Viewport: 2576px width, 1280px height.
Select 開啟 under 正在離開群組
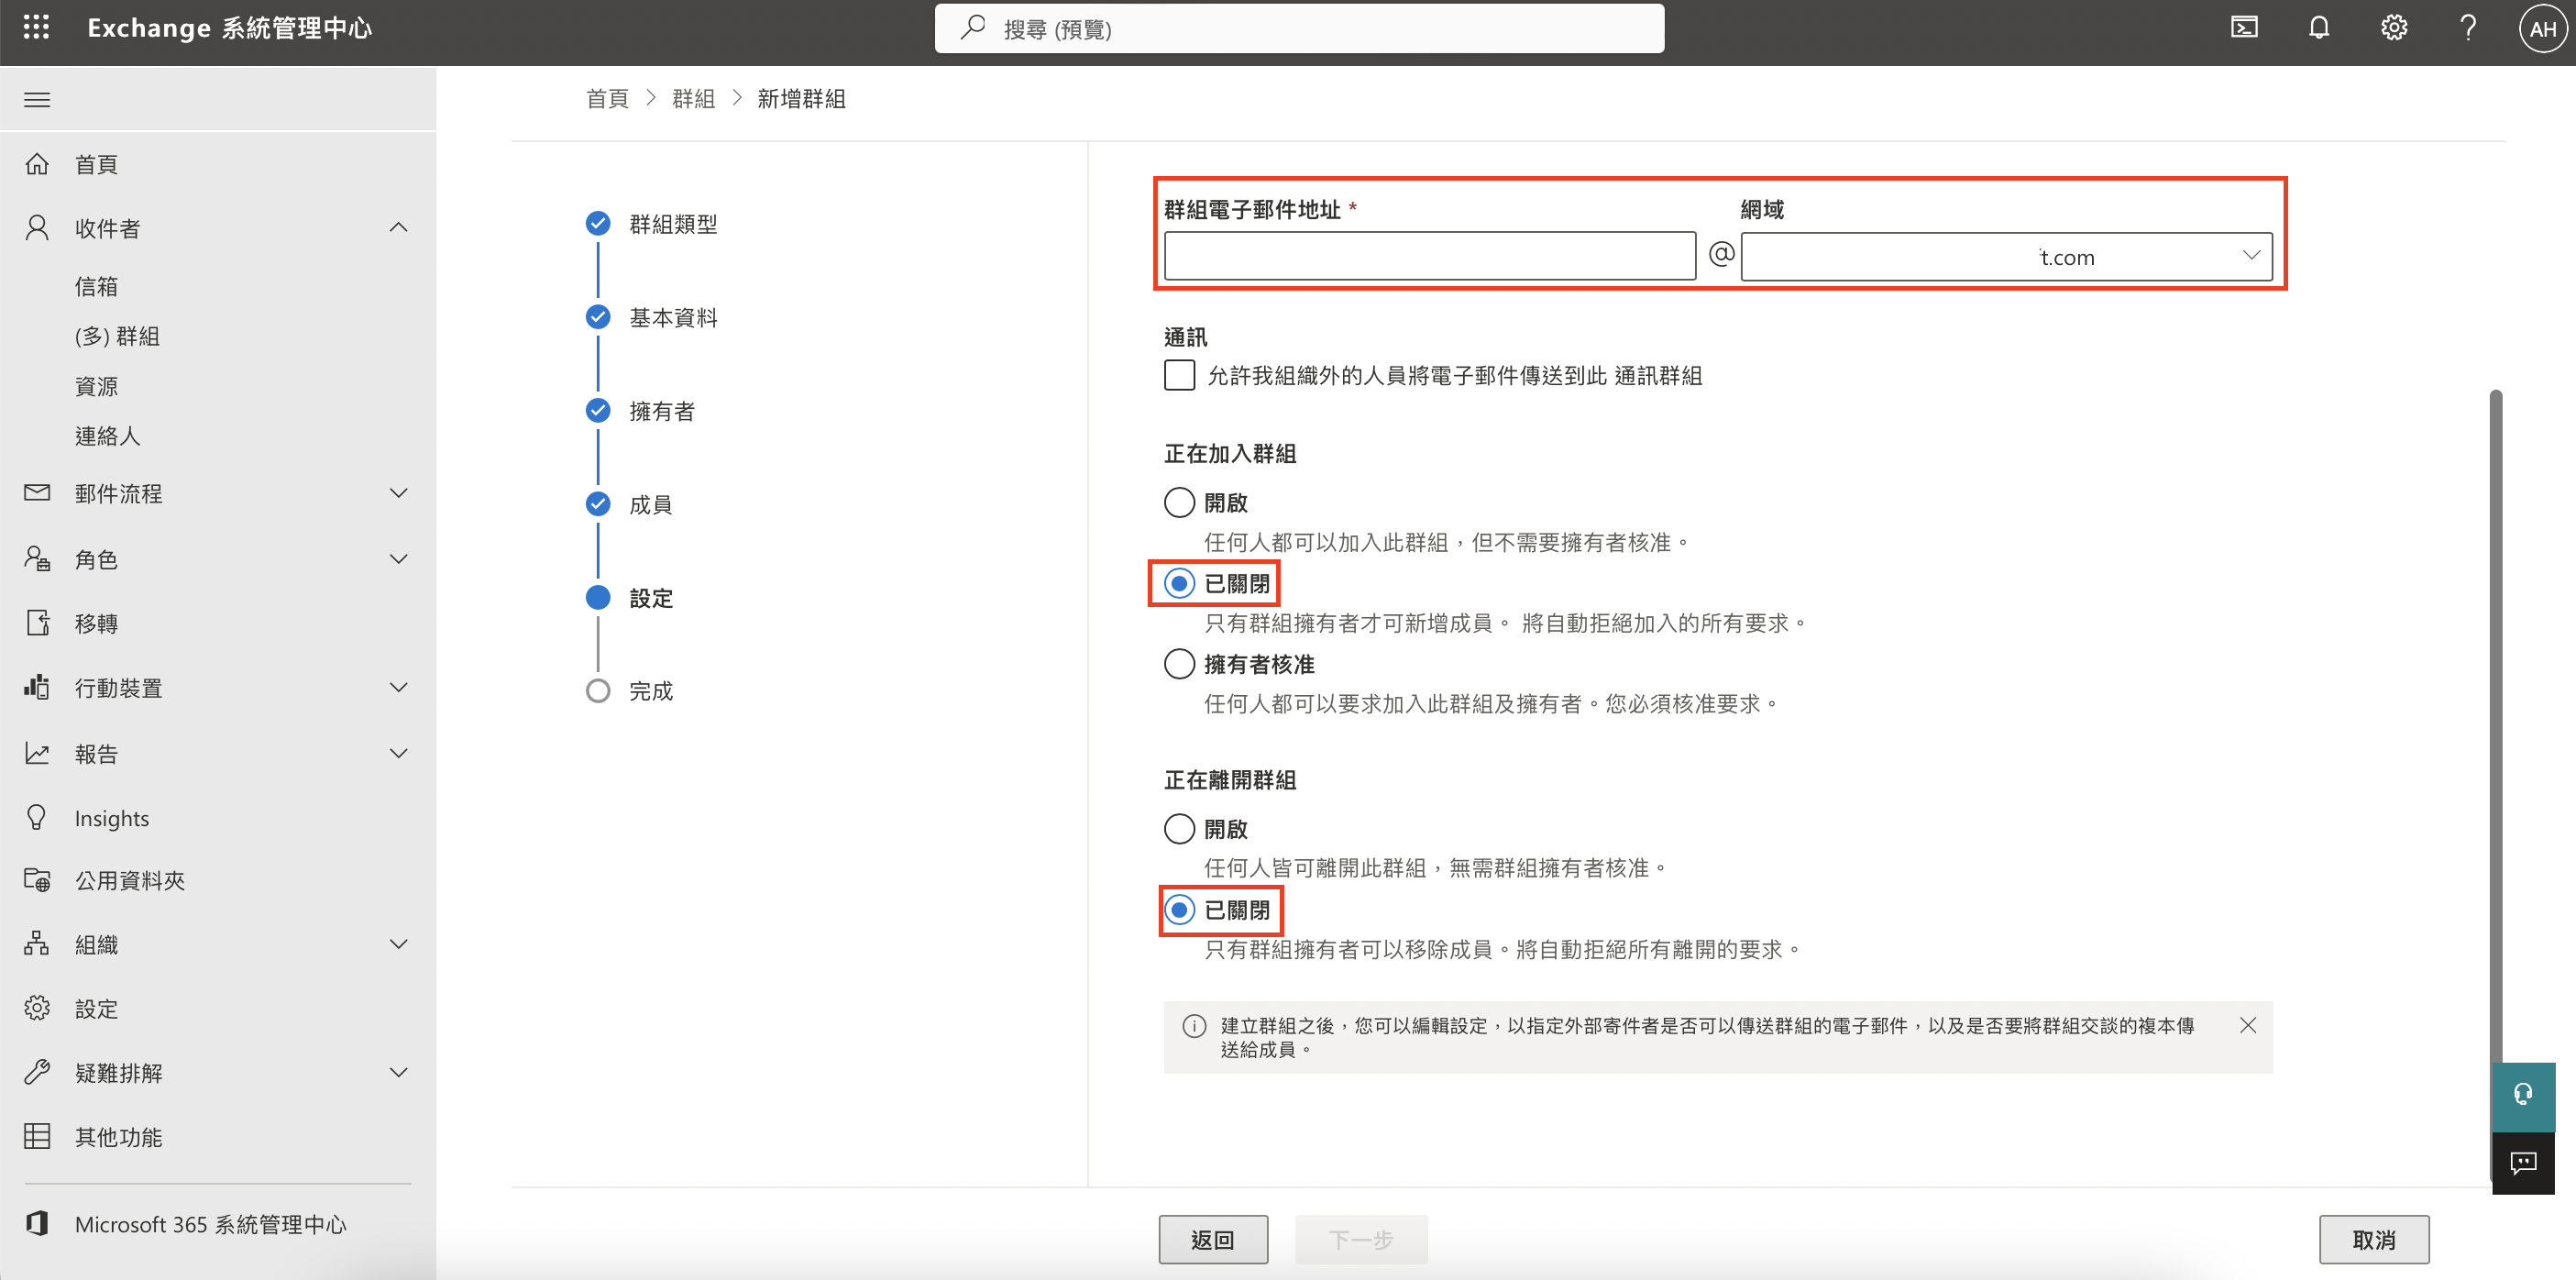[1179, 829]
